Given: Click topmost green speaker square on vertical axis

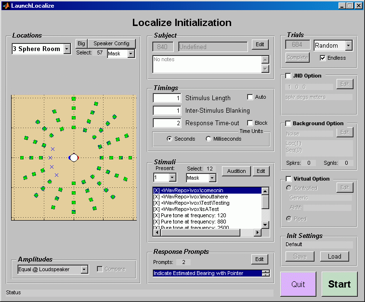Looking at the screenshot, I should click(74, 99).
